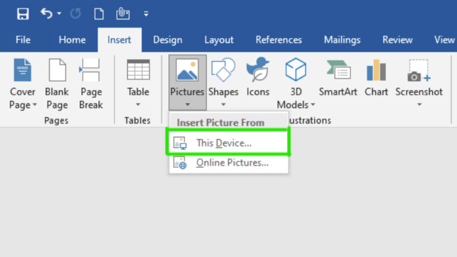457x257 pixels.
Task: Choose This Device from picture menu
Action: click(224, 143)
